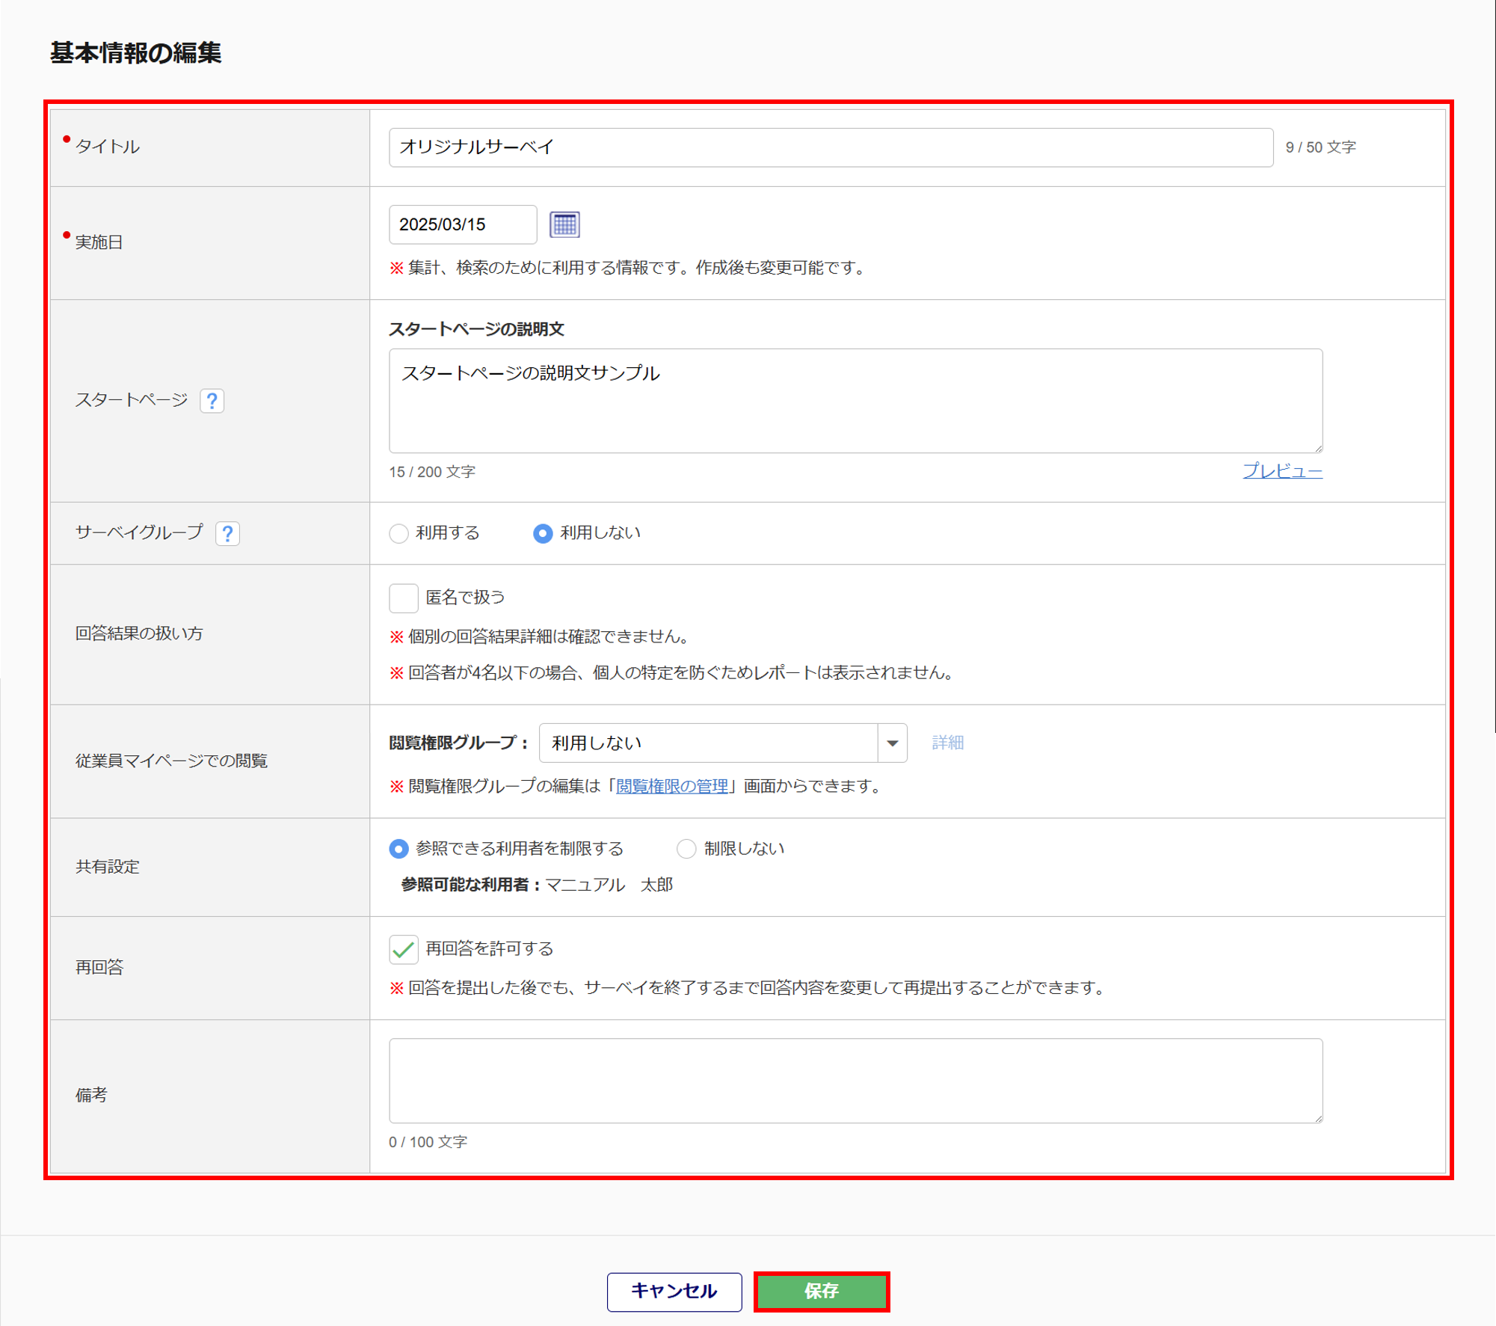
Task: Click the 実施日 date input field
Action: pos(462,224)
